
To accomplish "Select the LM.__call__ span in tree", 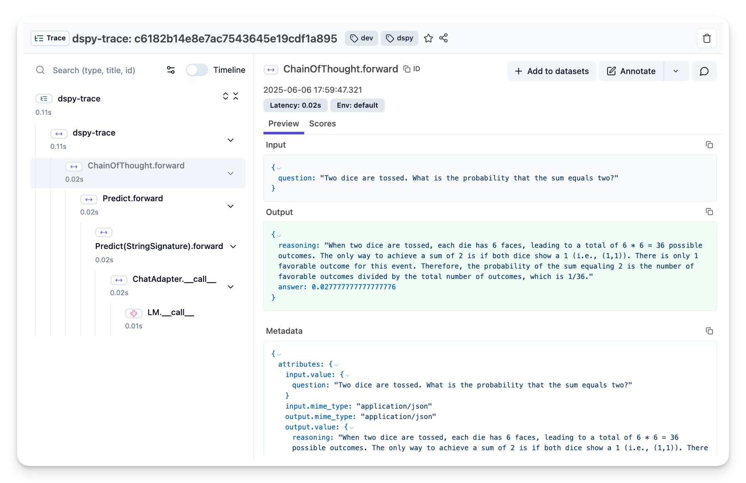I will pyautogui.click(x=170, y=313).
